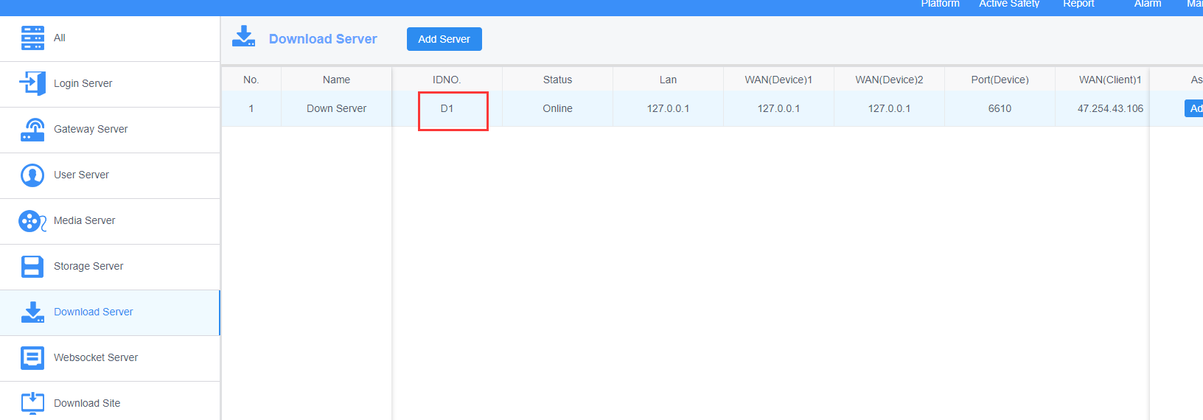This screenshot has height=420, width=1203.
Task: Go to Gateway Server page
Action: (110, 130)
